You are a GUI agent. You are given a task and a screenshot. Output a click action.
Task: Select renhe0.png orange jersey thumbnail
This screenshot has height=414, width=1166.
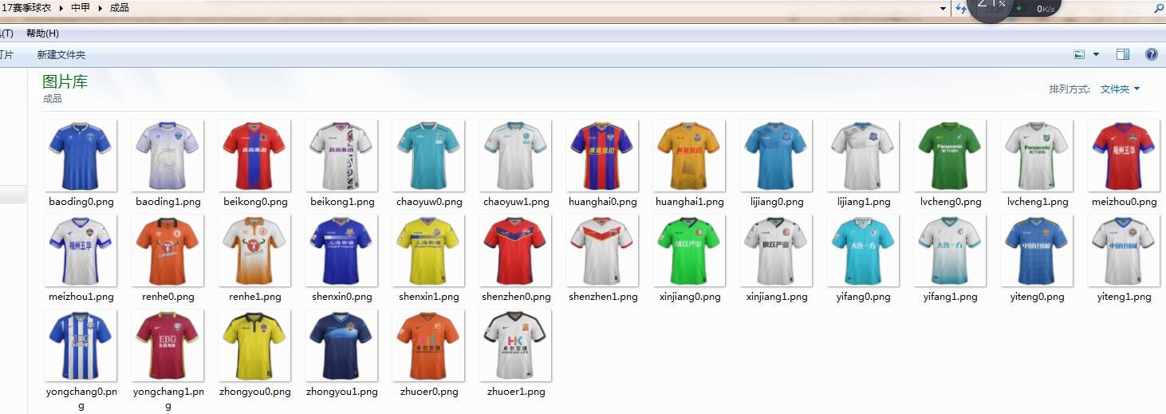point(167,250)
